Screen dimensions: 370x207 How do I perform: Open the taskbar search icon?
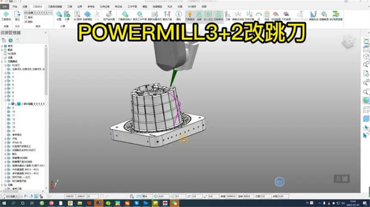tap(14, 203)
